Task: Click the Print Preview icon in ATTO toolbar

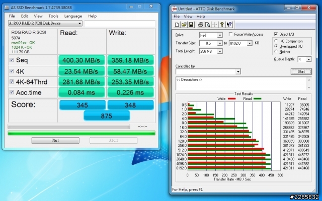Action: pyautogui.click(x=207, y=25)
